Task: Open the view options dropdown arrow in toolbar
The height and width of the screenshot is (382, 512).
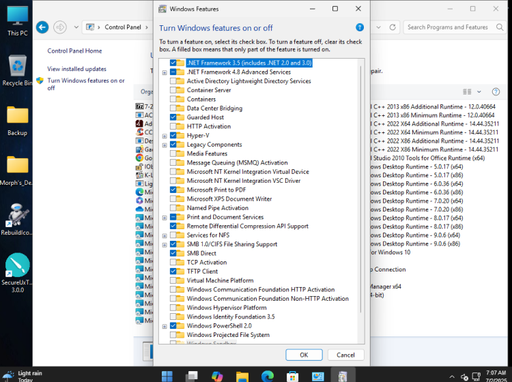Action: [479, 91]
